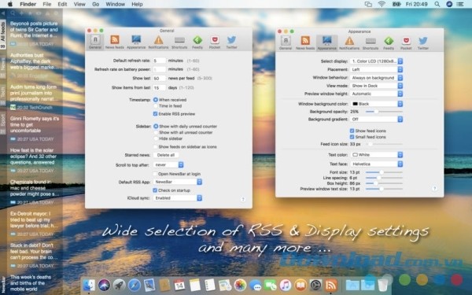Image resolution: width=472 pixels, height=295 pixels.
Task: Open the Edit menu
Action: point(62,4)
